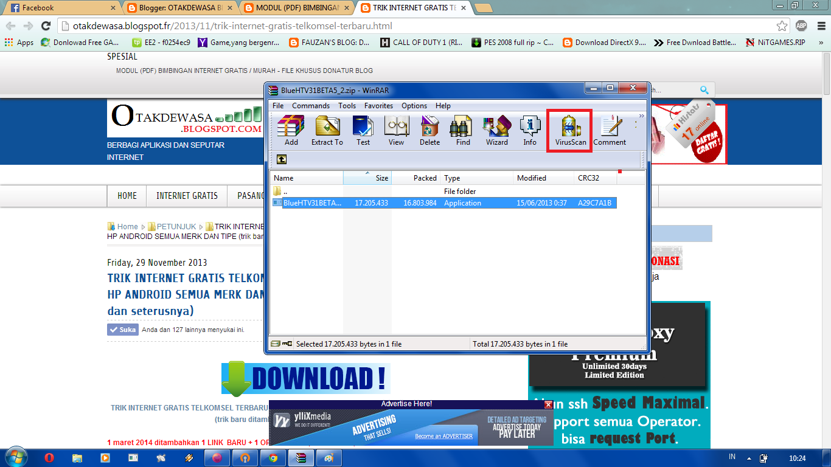Show archive Info in WinRAR

point(530,130)
